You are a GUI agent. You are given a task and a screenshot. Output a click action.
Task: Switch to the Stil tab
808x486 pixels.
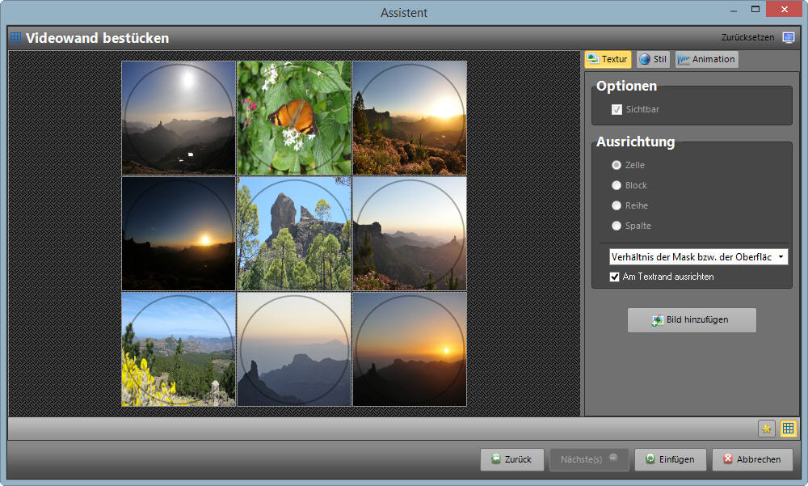point(653,60)
